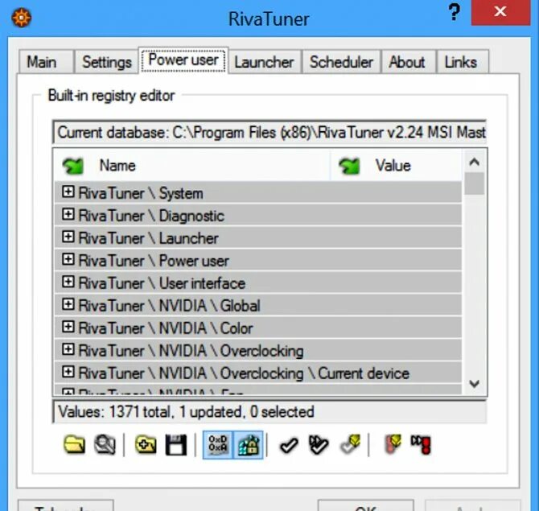Screen dimensions: 539x511
Task: Select the 'RivaTuner \ NVIDIA \ Color' row text
Action: click(166, 328)
